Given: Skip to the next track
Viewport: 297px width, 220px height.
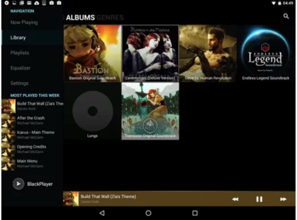Looking at the screenshot, I should click(283, 199).
